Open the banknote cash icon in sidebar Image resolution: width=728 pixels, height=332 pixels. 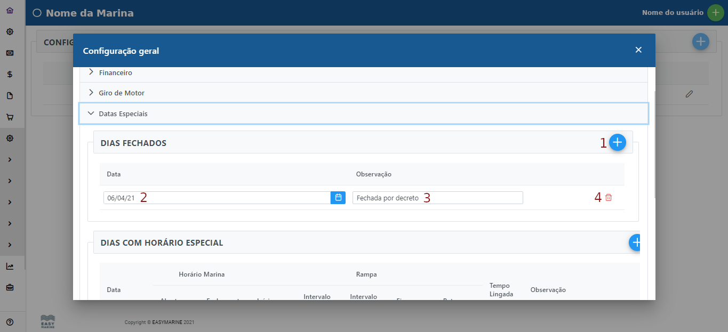[10, 53]
